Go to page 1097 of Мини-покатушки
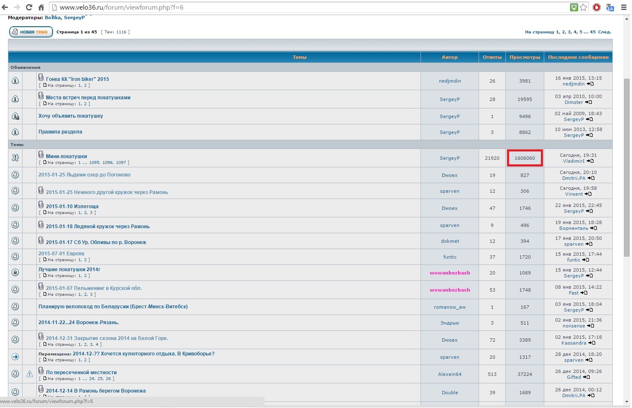 point(121,163)
